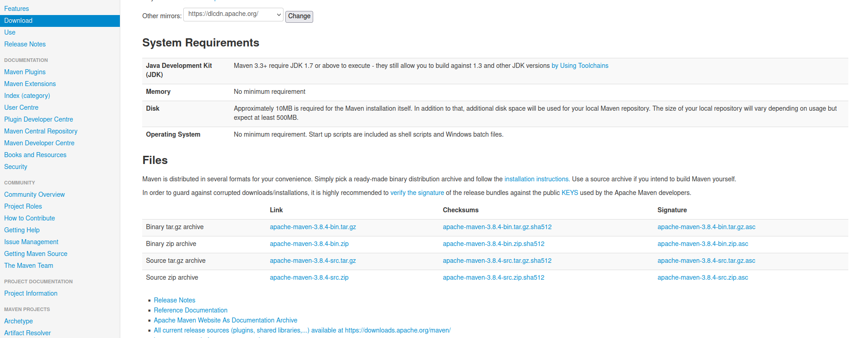Visit the User Centre
857x338 pixels.
tap(21, 108)
